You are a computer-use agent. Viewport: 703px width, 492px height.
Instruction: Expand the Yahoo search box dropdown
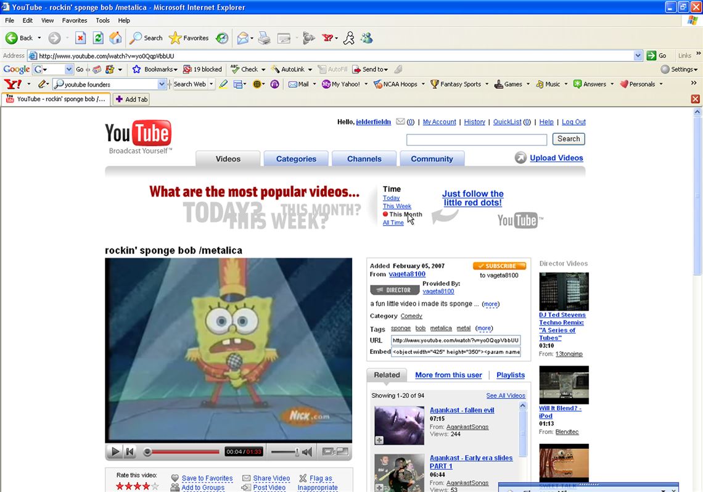162,84
